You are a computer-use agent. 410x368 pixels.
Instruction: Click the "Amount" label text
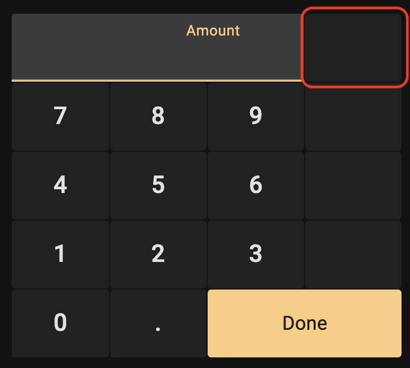pyautogui.click(x=213, y=31)
